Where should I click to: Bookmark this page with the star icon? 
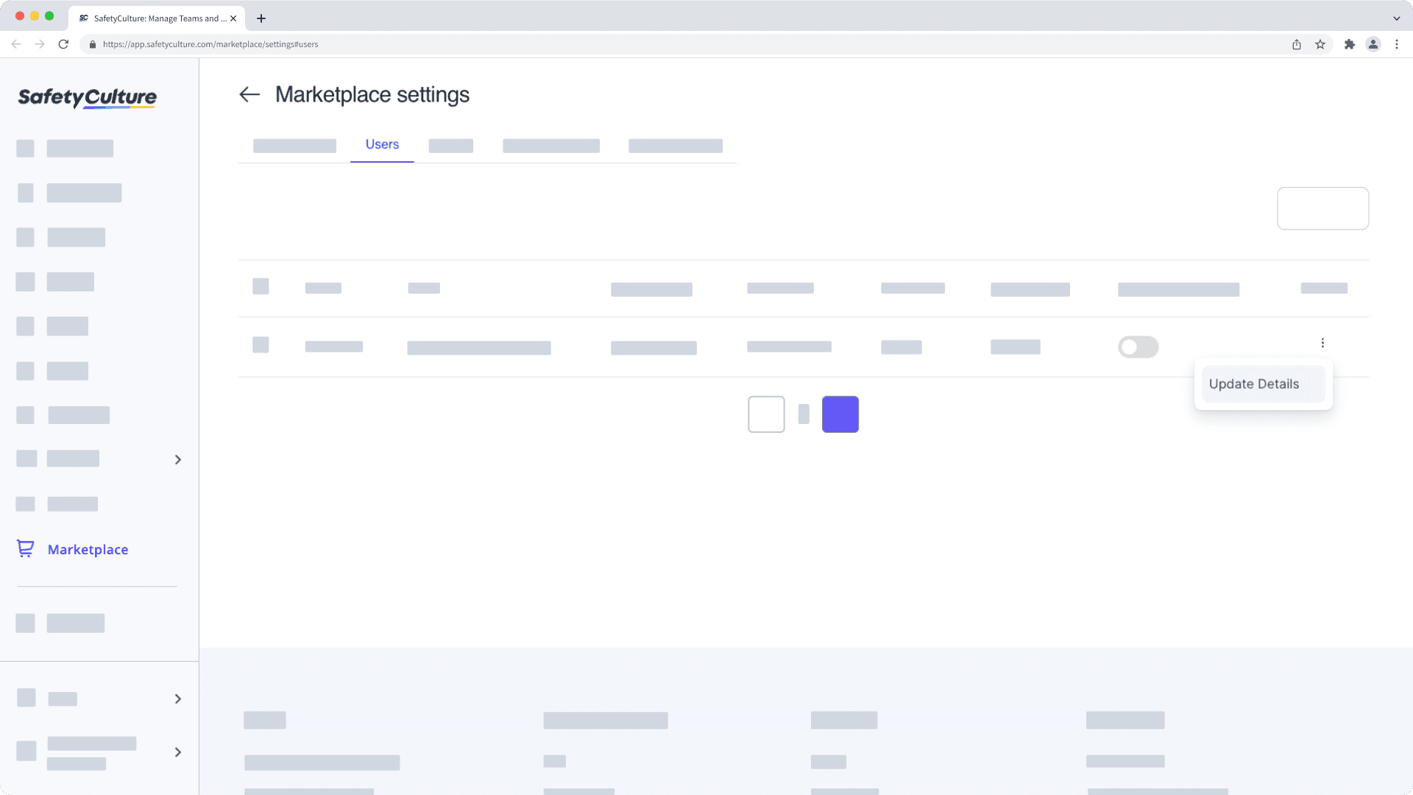point(1319,44)
